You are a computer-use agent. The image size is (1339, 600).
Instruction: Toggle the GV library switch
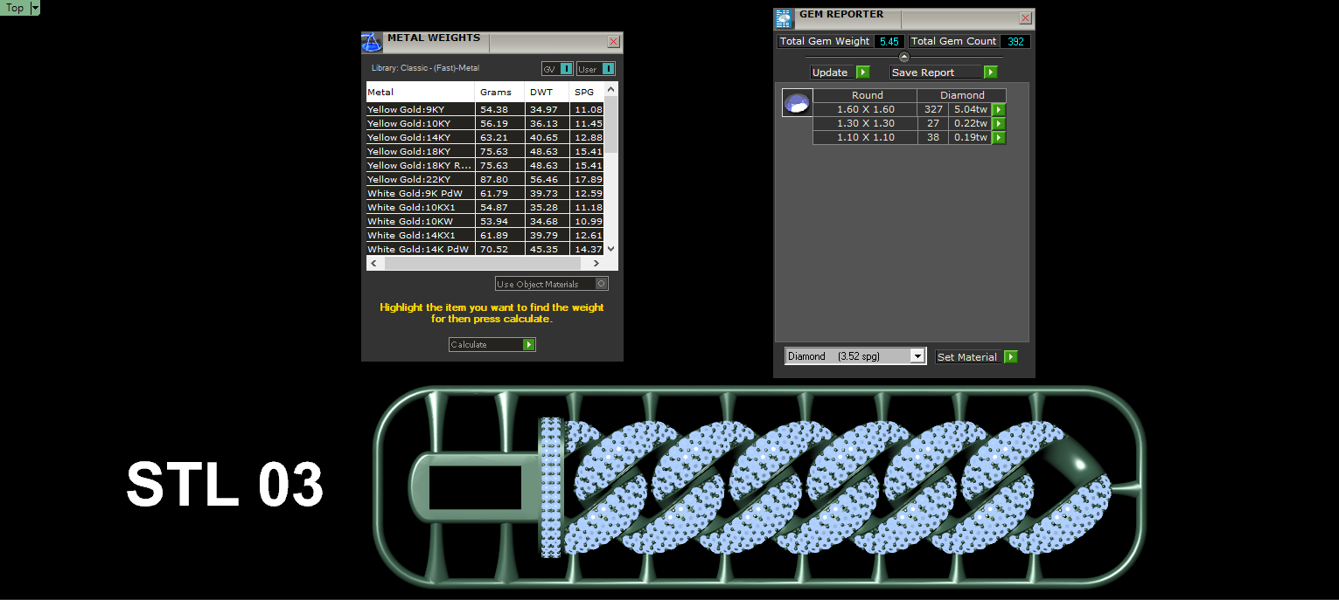coord(557,69)
